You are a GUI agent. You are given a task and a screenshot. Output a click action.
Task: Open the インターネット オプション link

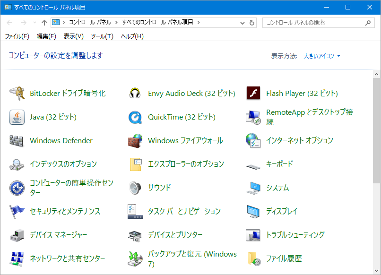[299, 140]
